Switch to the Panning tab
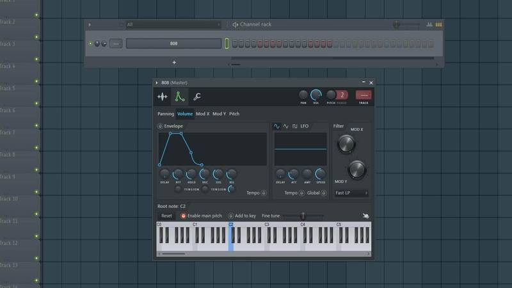 click(x=166, y=114)
